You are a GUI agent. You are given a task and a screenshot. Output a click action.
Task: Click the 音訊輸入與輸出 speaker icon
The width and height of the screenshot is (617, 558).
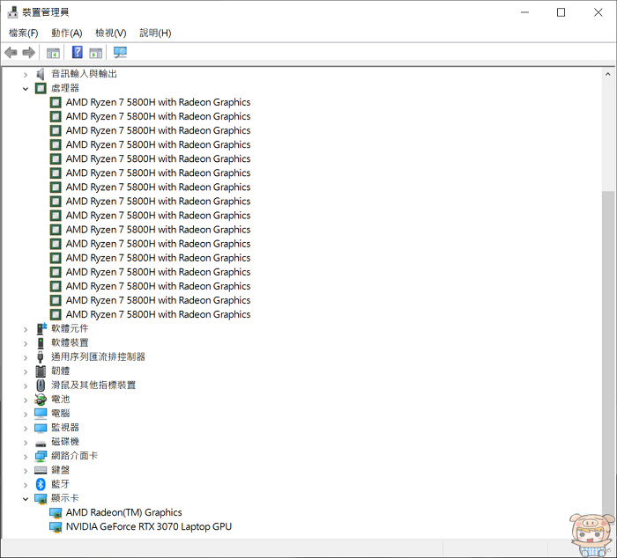[x=41, y=74]
